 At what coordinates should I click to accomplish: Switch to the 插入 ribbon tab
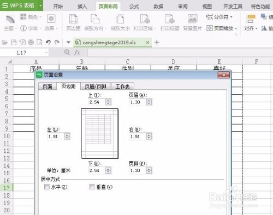coord(82,7)
